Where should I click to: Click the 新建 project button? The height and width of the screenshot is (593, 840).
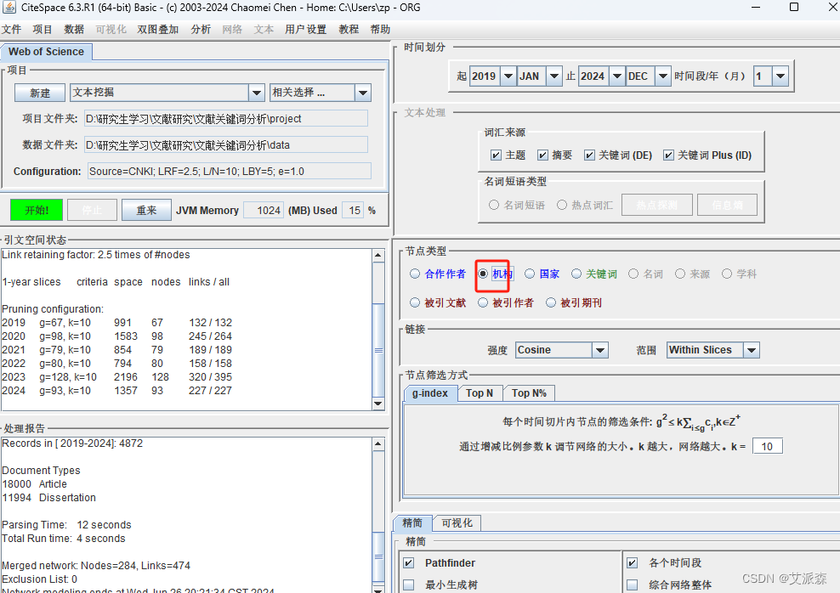tap(40, 93)
